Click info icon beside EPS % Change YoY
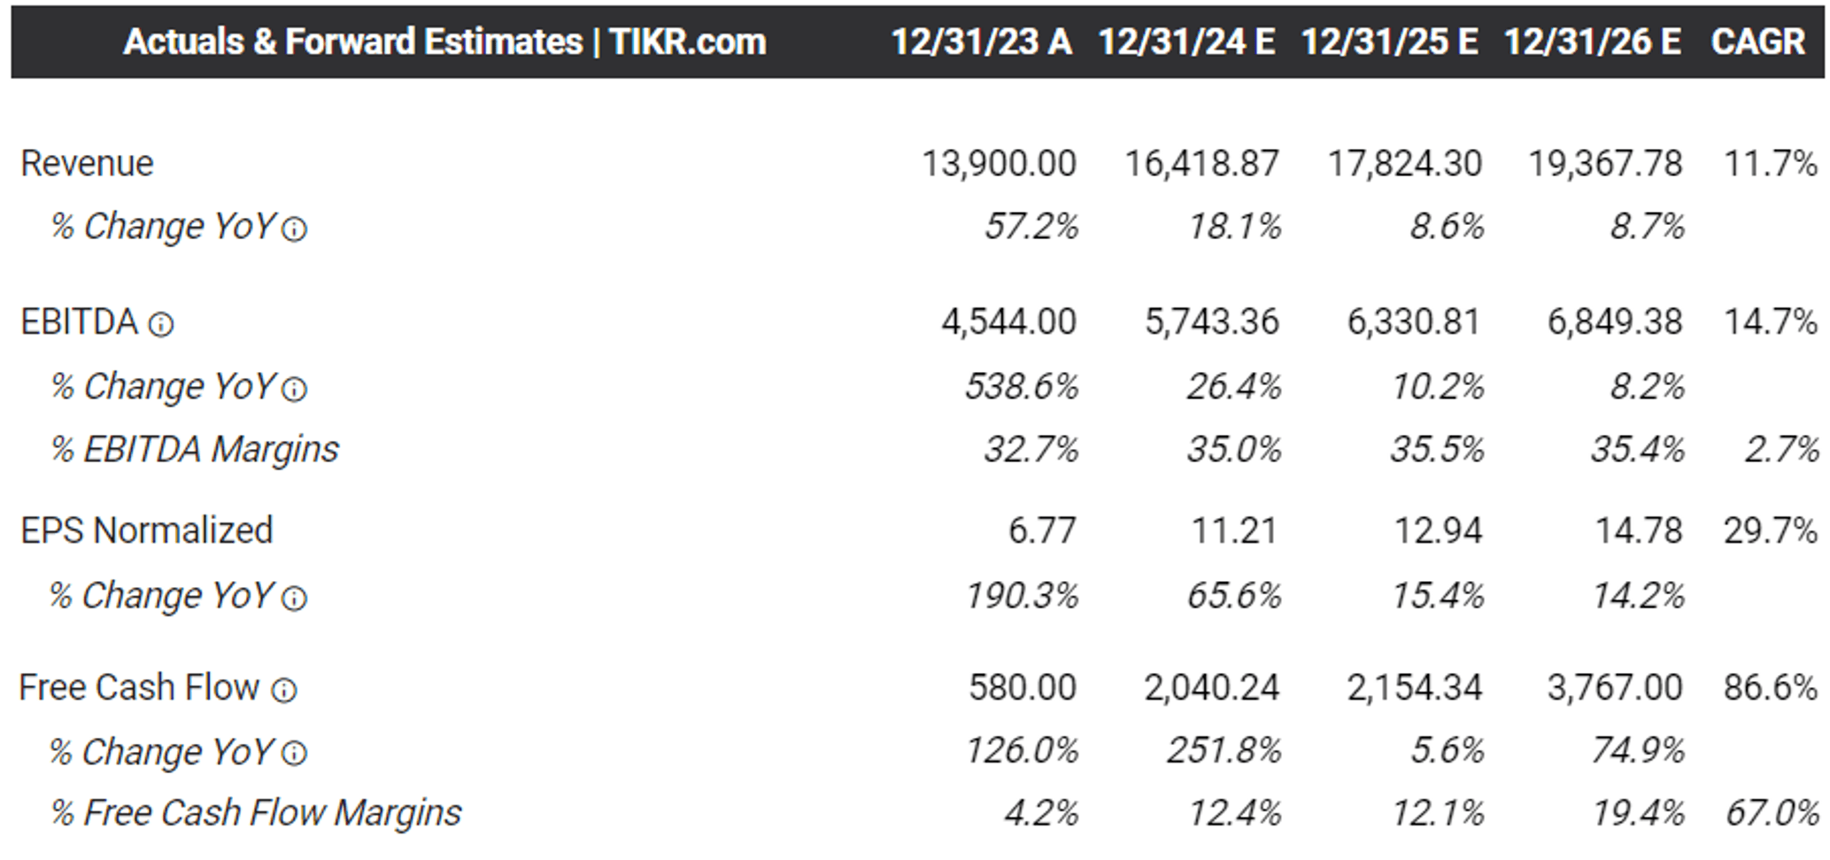Viewport: 1830px width, 860px height. coord(294,599)
